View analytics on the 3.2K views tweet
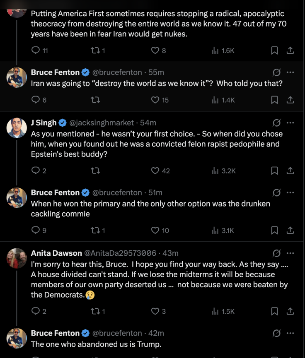 tap(216, 170)
